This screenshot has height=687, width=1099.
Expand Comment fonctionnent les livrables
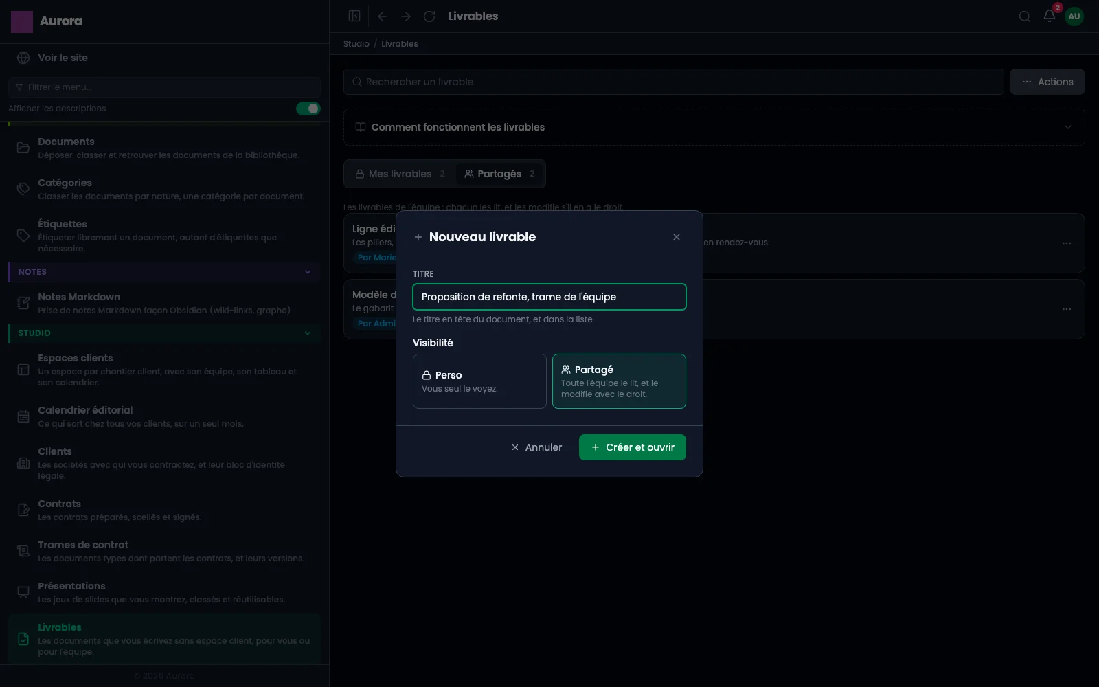714,127
